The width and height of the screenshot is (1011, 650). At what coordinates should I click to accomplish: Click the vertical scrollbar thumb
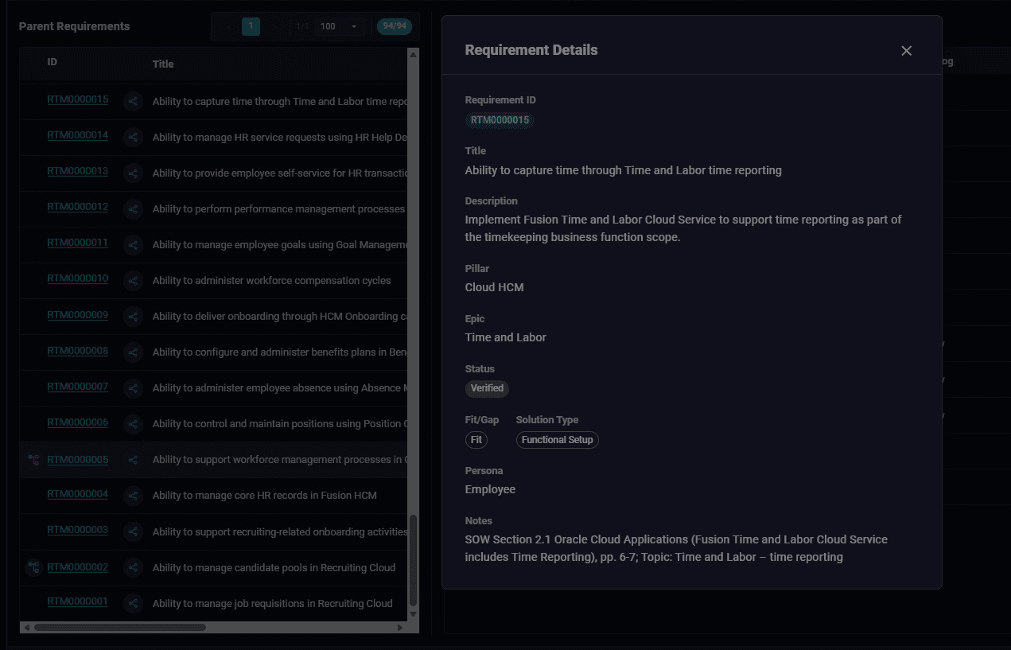(413, 560)
